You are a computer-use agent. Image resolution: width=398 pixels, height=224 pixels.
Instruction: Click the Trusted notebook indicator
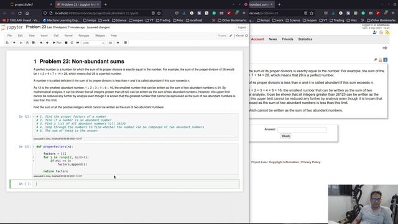(x=222, y=35)
